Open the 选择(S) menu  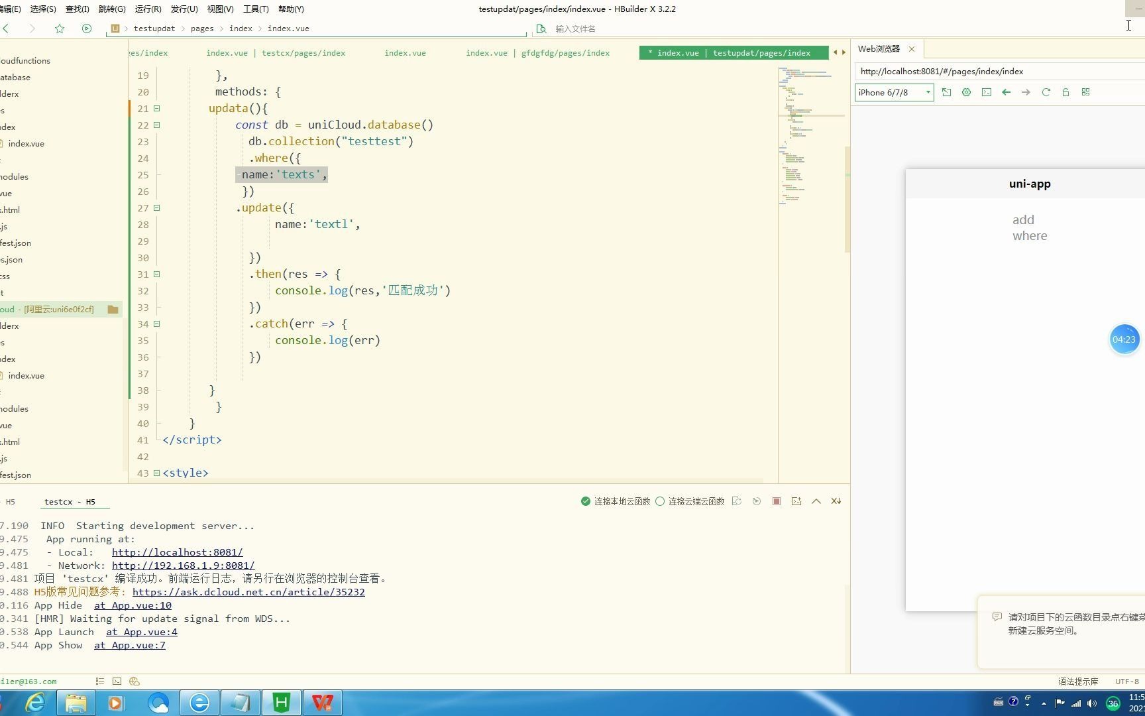(x=43, y=9)
